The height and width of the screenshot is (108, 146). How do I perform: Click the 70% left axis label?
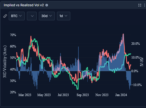(x=13, y=35)
